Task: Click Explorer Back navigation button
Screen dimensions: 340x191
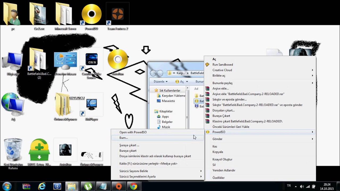Action: (x=153, y=73)
